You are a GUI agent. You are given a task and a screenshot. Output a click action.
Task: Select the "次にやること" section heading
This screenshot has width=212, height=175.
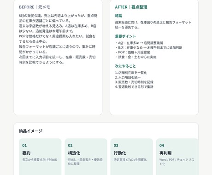(x=125, y=66)
